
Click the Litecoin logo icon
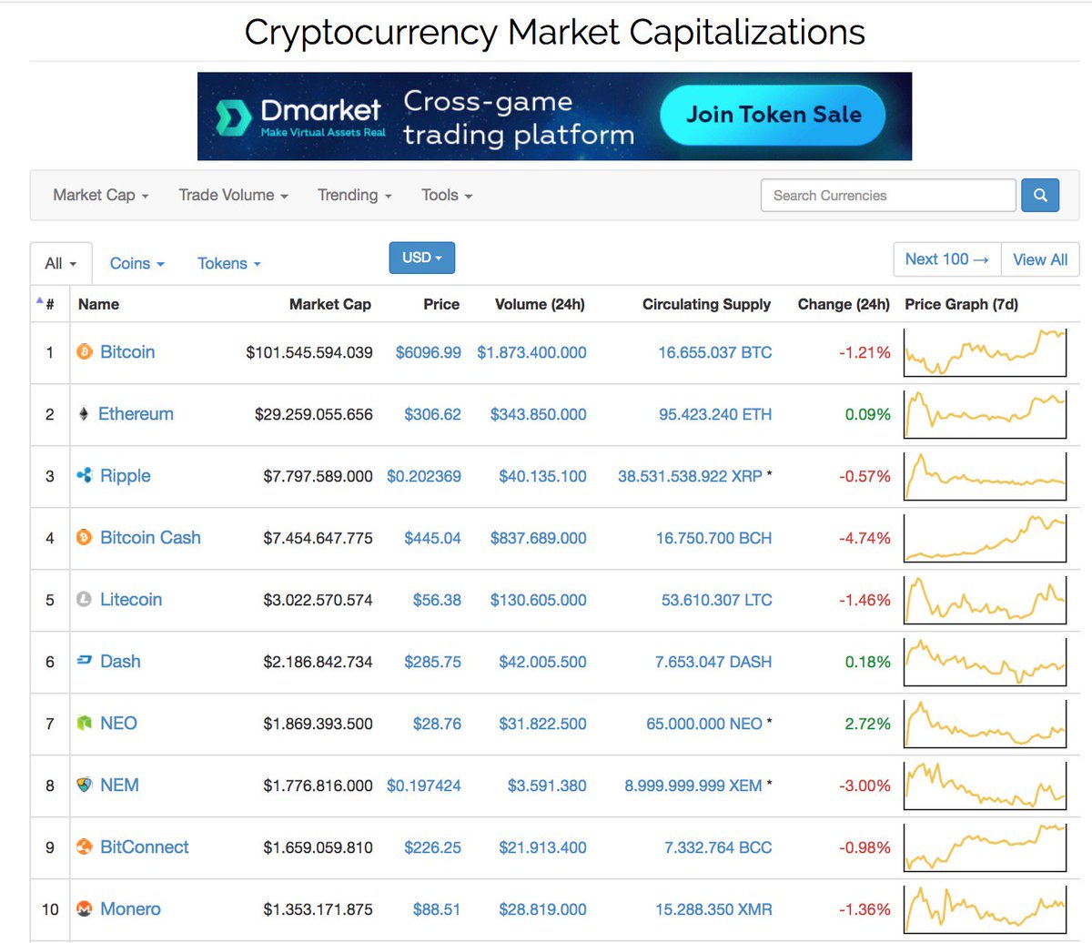click(x=85, y=599)
